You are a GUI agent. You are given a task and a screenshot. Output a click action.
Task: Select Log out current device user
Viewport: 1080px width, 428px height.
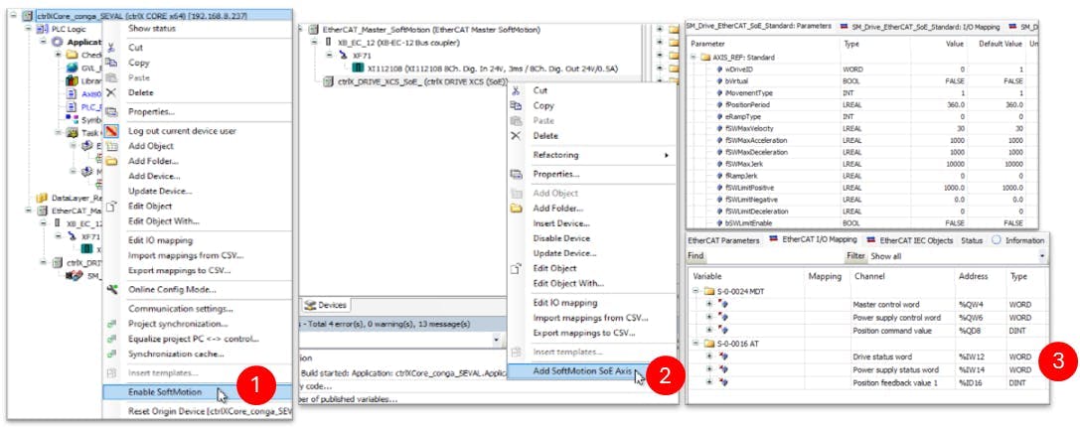click(182, 131)
